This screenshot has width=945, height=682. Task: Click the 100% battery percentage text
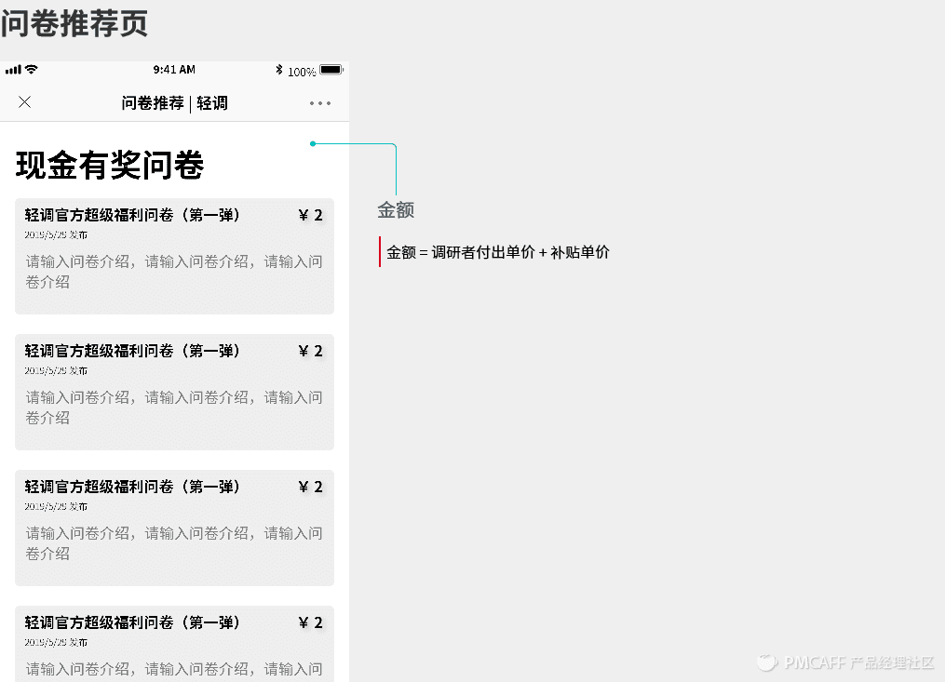(x=302, y=73)
